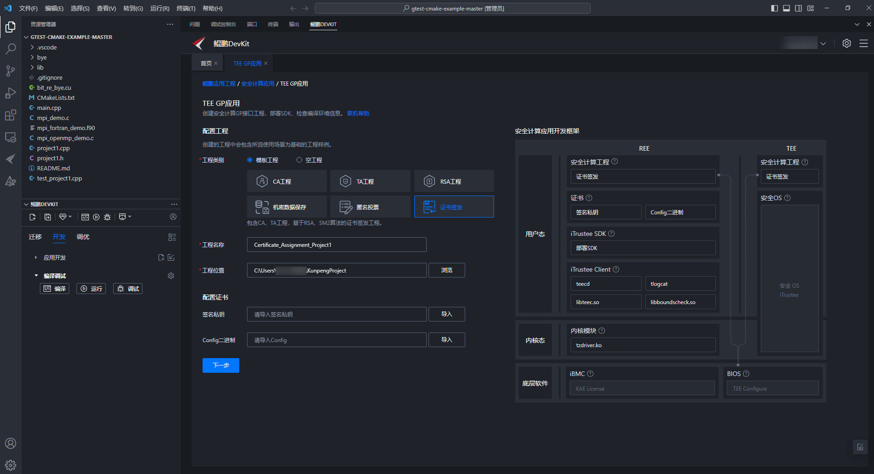Toggle bottom panel layout icon
Screen dimensions: 874x474
click(x=786, y=8)
